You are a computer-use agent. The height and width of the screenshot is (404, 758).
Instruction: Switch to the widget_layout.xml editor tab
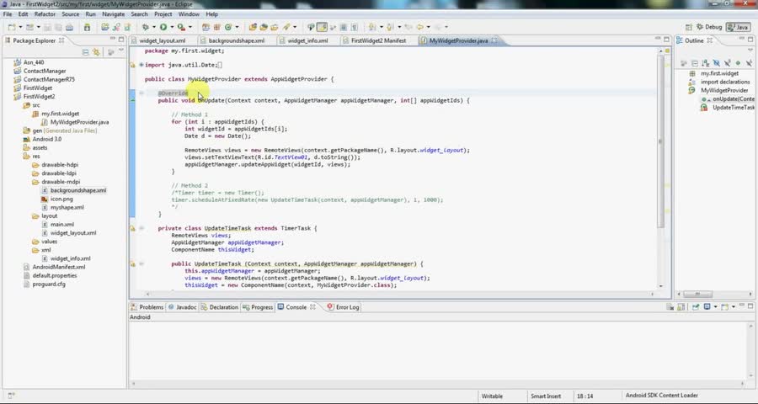(162, 40)
